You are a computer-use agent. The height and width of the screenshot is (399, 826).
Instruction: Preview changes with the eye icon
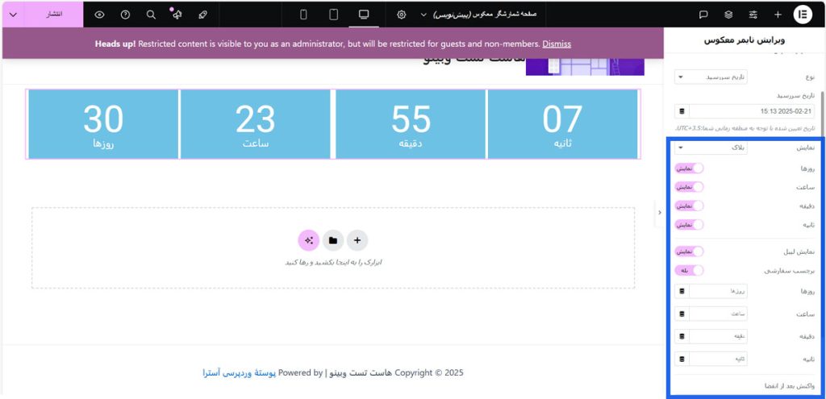click(99, 15)
